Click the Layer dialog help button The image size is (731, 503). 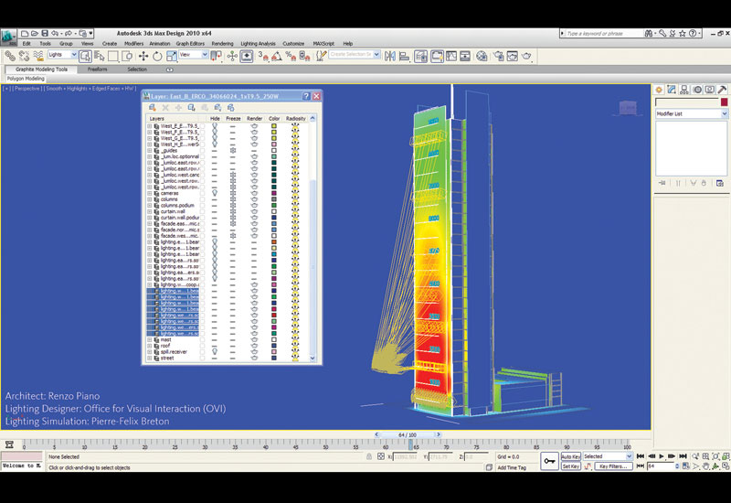pyautogui.click(x=306, y=96)
